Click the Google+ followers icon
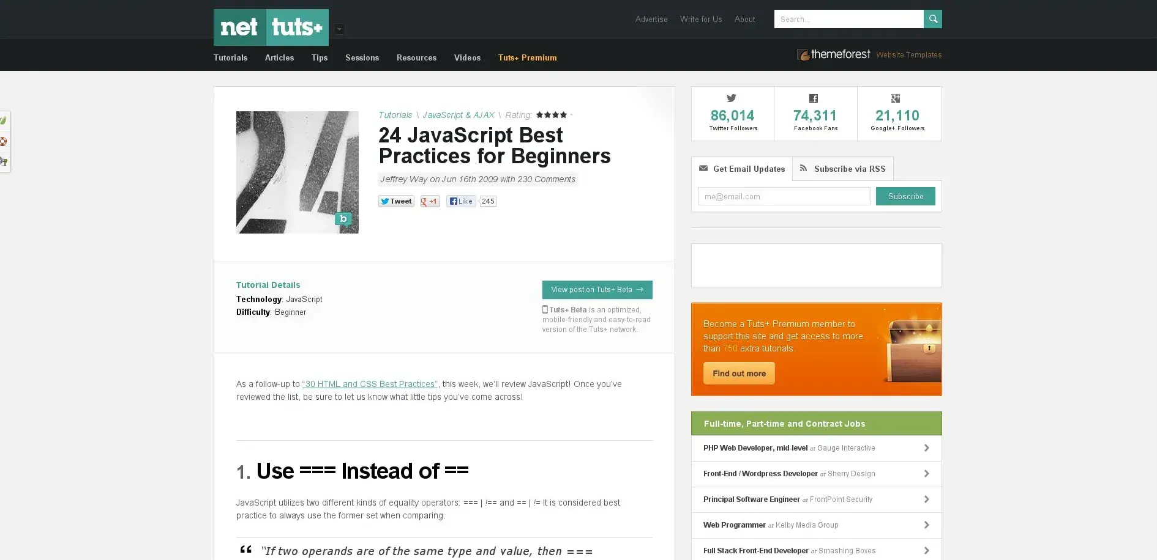Viewport: 1157px width, 560px height. click(x=896, y=98)
